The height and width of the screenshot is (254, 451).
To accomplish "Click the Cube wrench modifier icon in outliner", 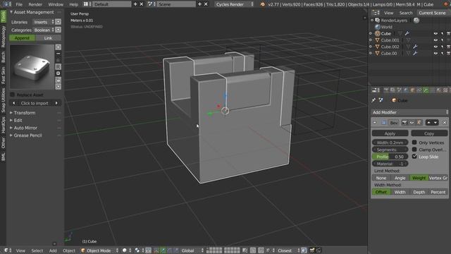I will (407, 33).
